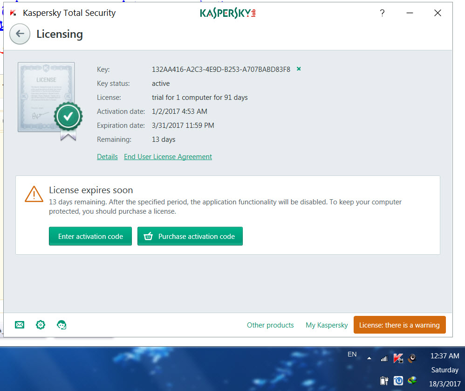
Task: Click the expiration date 3/31/2017 11:59 PM
Action: [x=183, y=126]
